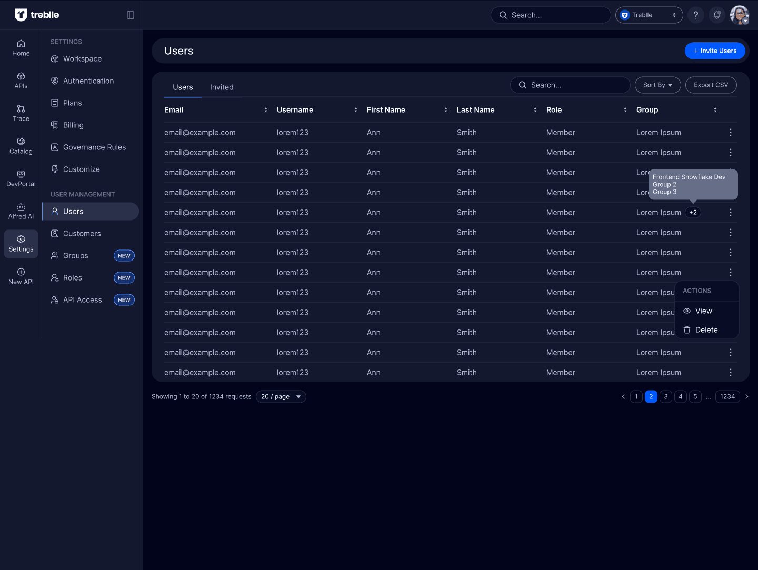The image size is (758, 570).
Task: Click the notifications bell icon
Action: (x=716, y=15)
